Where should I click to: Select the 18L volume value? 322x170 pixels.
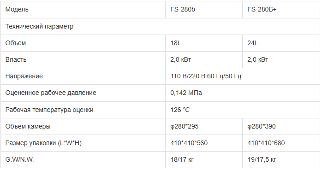tap(176, 43)
